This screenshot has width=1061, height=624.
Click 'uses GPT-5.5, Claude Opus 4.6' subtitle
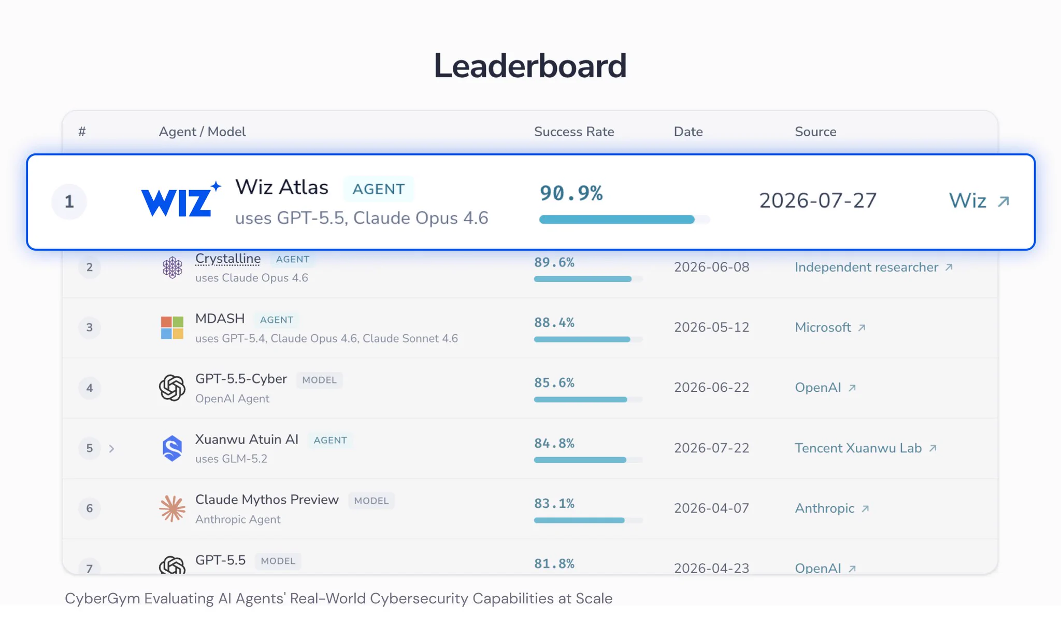[362, 218]
